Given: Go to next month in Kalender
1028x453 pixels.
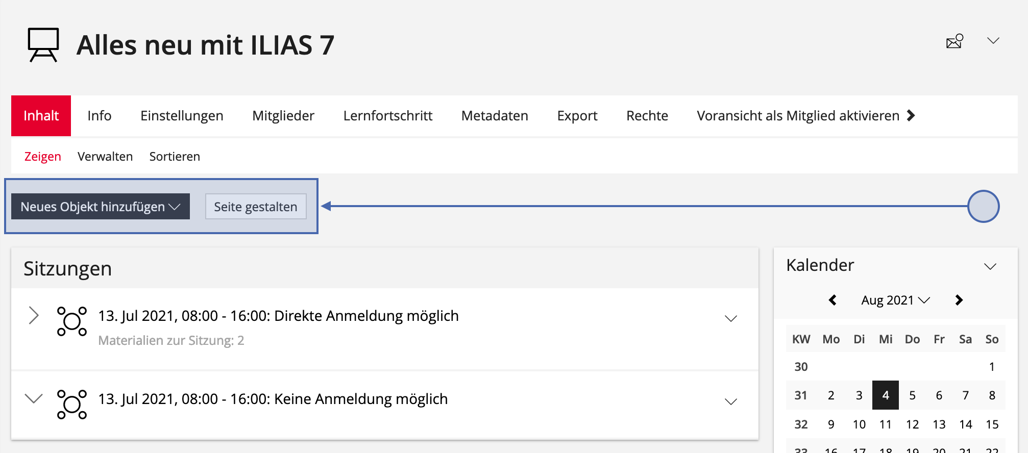Looking at the screenshot, I should 959,300.
